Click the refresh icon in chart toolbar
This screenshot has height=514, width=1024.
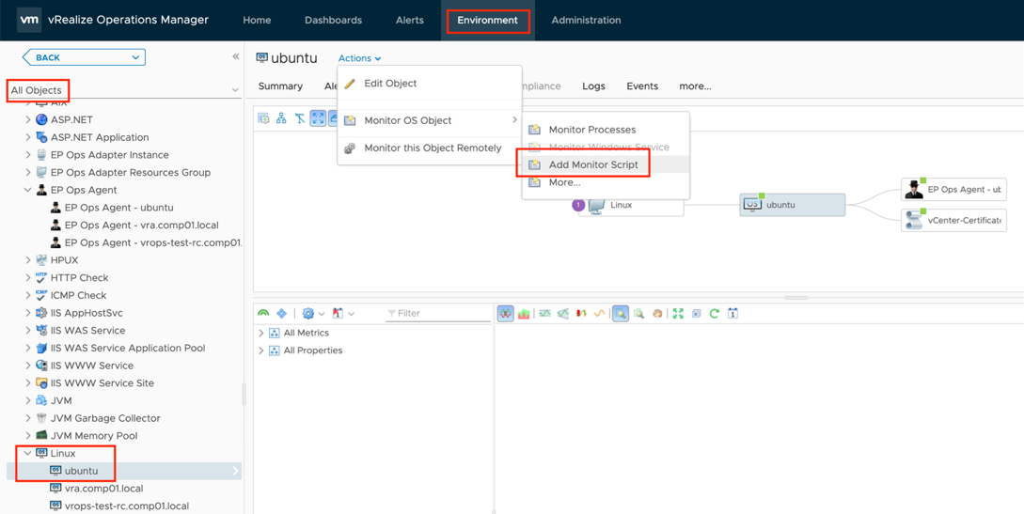[x=715, y=314]
